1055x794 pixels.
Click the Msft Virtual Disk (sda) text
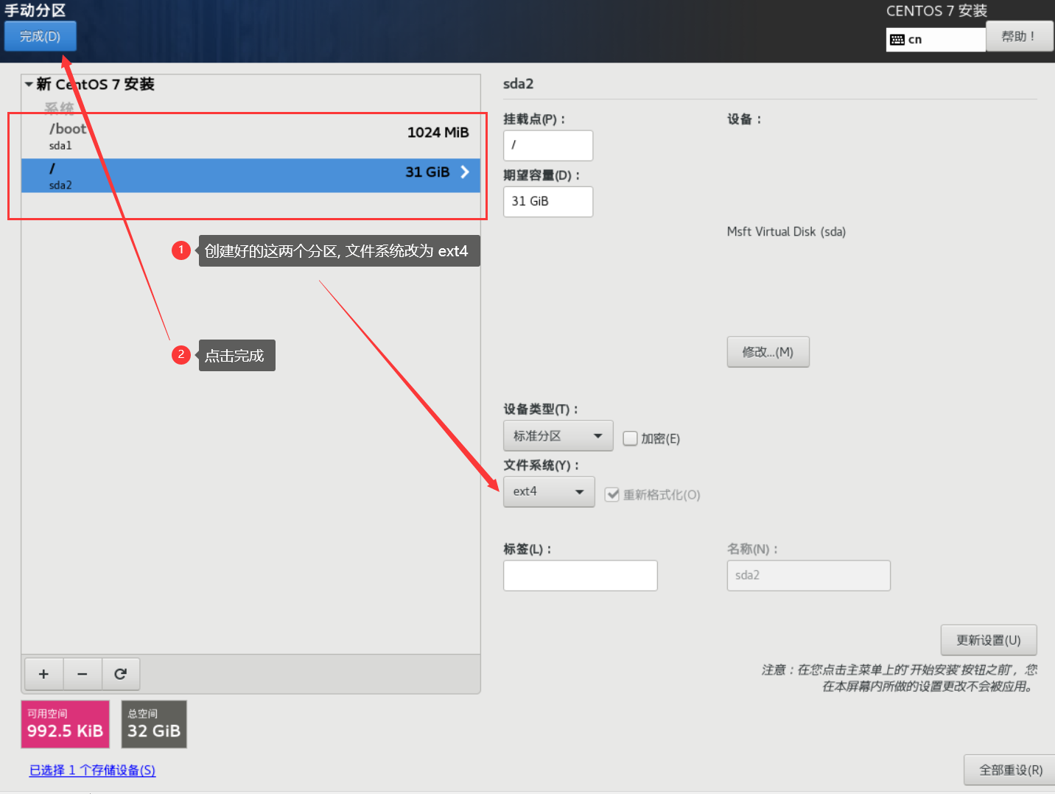tap(786, 231)
